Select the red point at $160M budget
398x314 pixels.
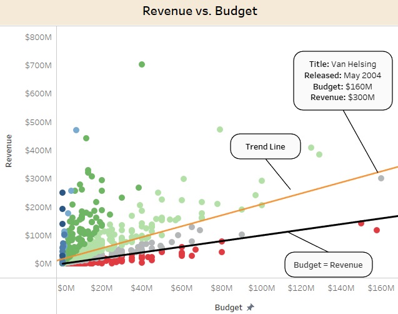pos(377,230)
